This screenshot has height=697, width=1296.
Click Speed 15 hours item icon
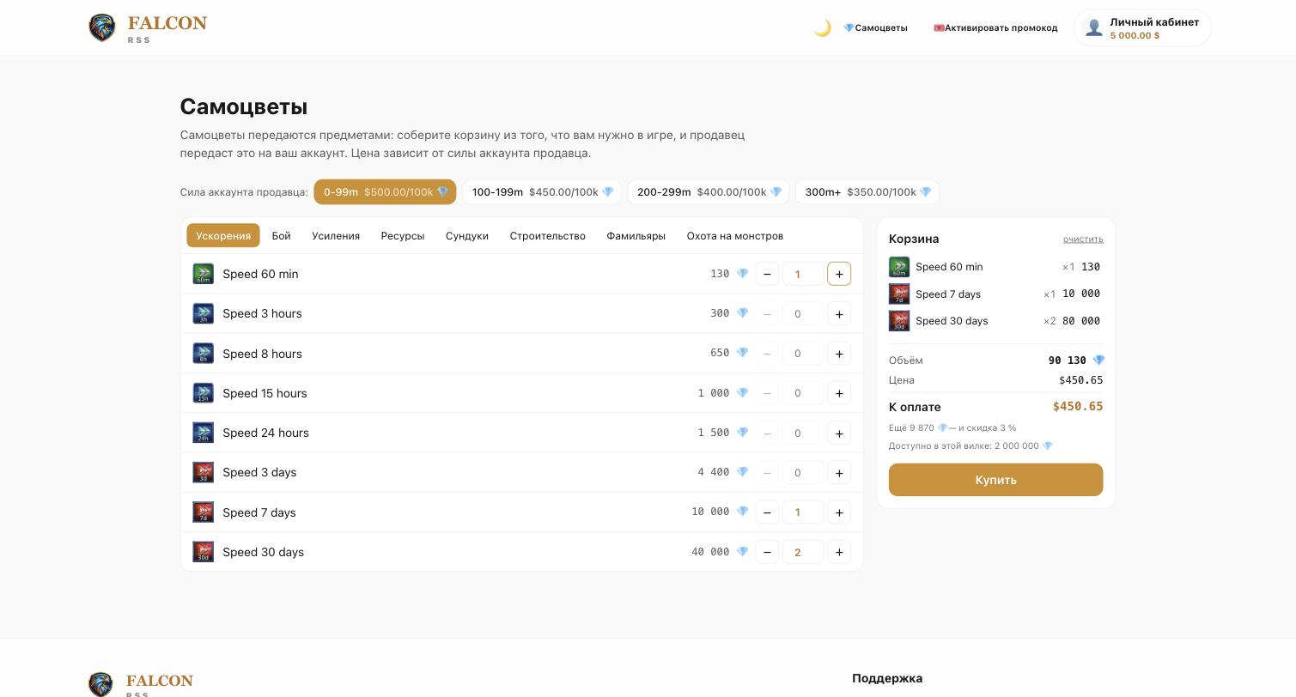point(204,393)
